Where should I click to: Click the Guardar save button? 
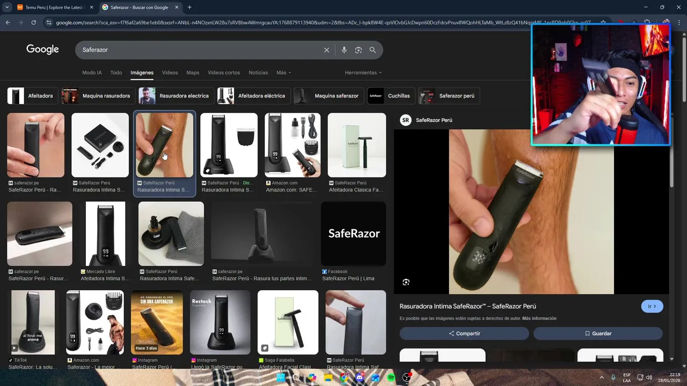(598, 333)
